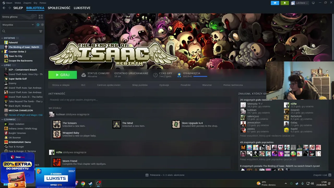The image size is (334, 188).
Task: Open the Pomoc menu
Action: coord(43,3)
